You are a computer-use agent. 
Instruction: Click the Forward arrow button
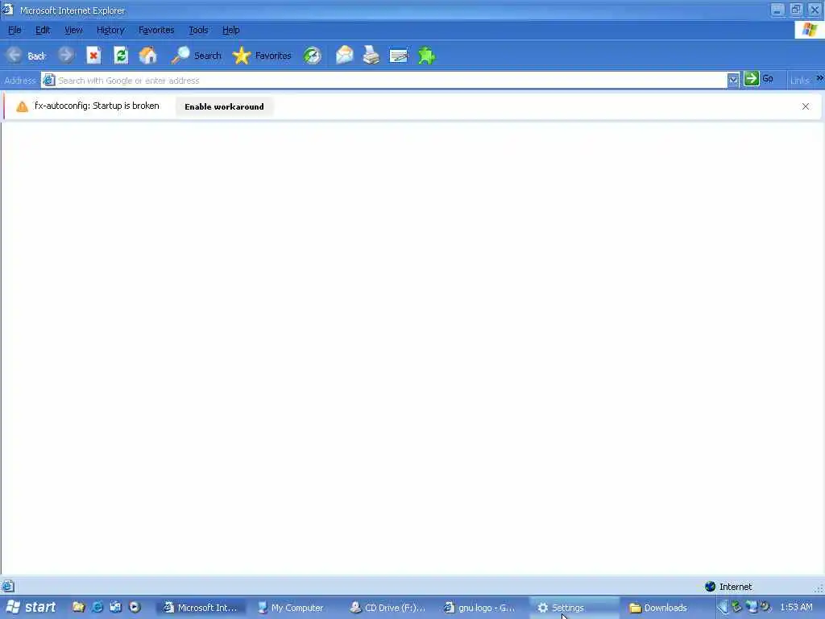(x=66, y=56)
